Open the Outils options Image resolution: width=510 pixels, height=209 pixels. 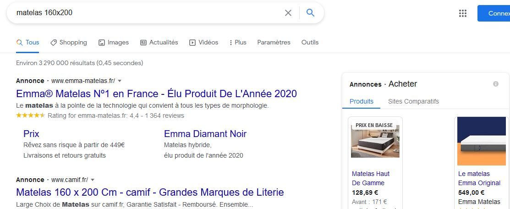point(310,42)
